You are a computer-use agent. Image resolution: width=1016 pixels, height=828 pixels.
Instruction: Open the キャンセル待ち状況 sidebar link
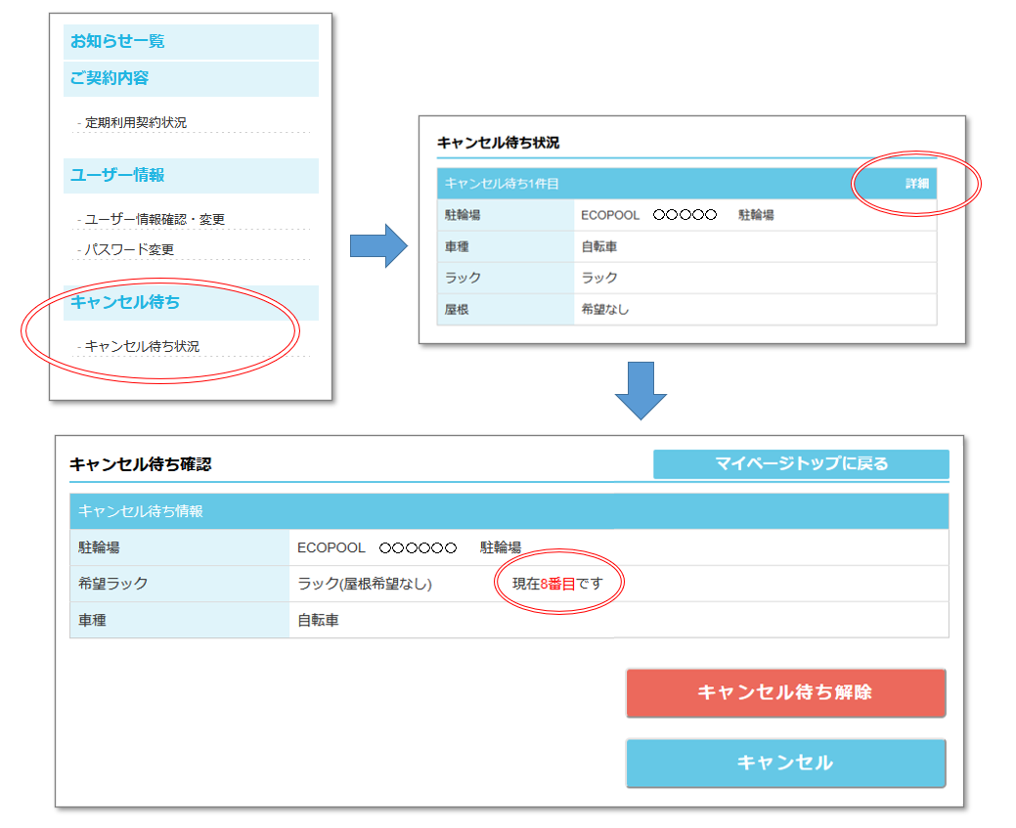142,346
